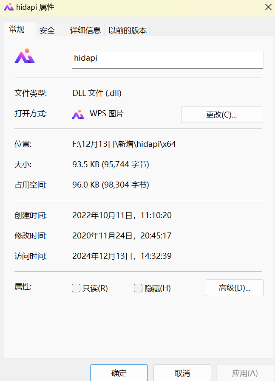Click the 更改(C) button to change default app
The height and width of the screenshot is (381, 275).
[x=221, y=115]
